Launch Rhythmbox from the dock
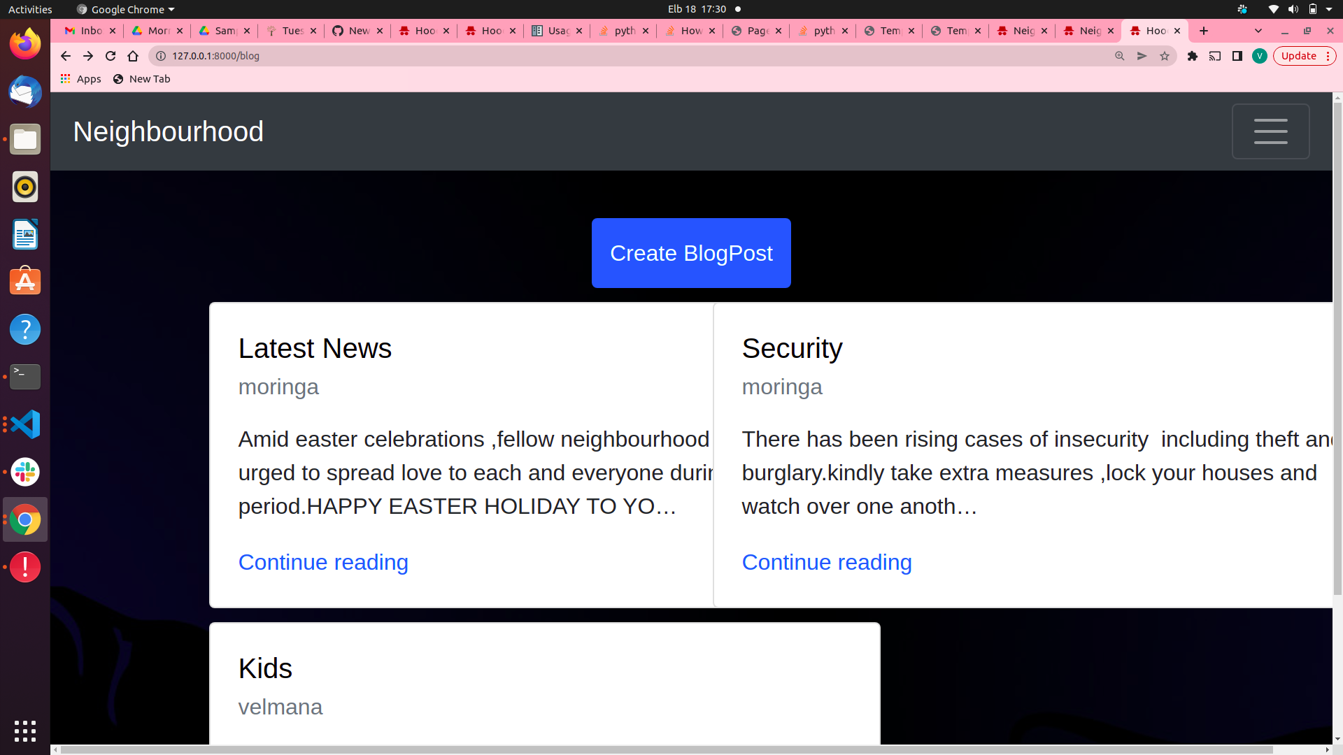 point(25,187)
